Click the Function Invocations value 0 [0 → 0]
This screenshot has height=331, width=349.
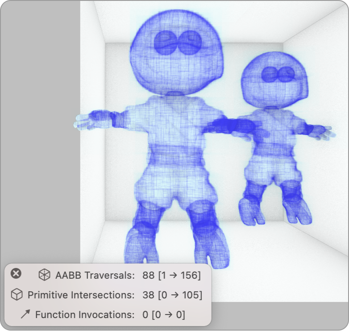coord(163,314)
